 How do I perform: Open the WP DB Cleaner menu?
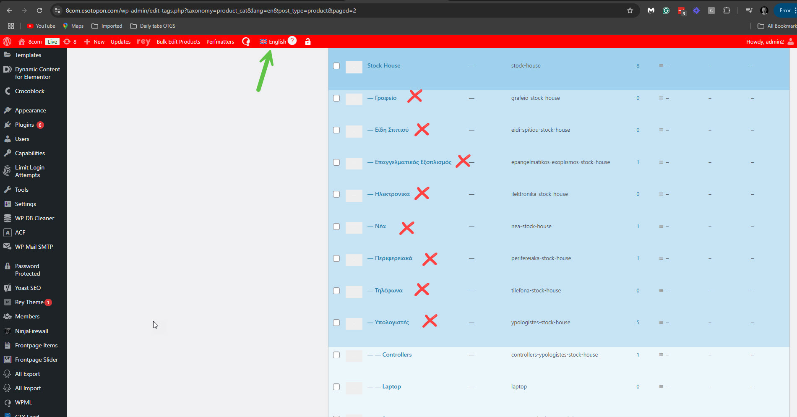tap(34, 218)
